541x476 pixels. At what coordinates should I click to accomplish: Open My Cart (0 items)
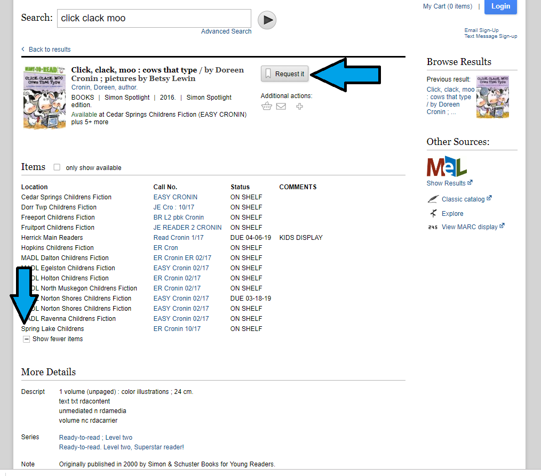point(448,6)
